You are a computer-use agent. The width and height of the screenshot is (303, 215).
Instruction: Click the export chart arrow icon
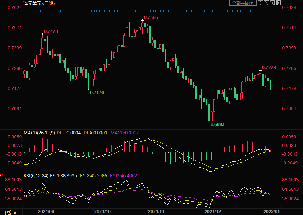(278, 3)
